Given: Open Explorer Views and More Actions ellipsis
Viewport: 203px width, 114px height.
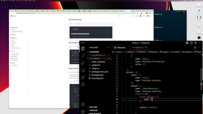Looking at the screenshot, I should (x=108, y=47).
